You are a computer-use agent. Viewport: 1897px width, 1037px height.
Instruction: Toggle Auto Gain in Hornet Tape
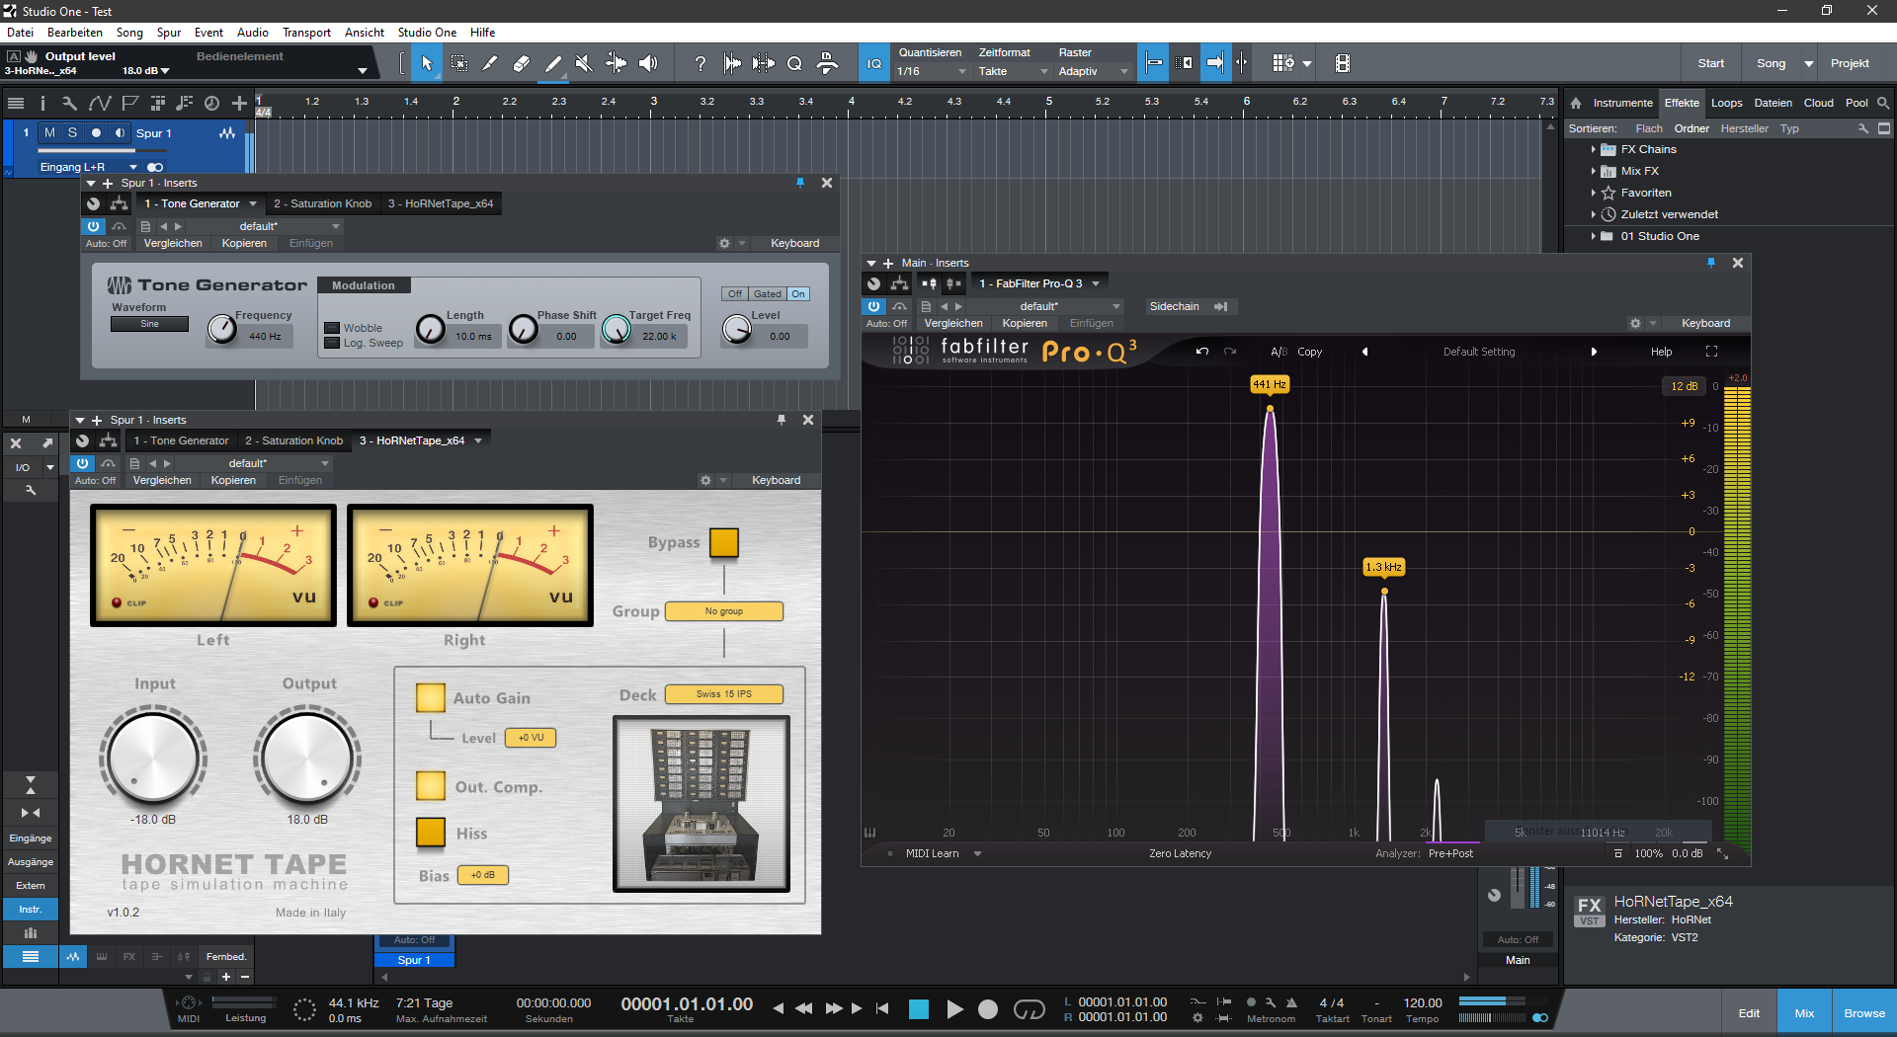tap(430, 698)
